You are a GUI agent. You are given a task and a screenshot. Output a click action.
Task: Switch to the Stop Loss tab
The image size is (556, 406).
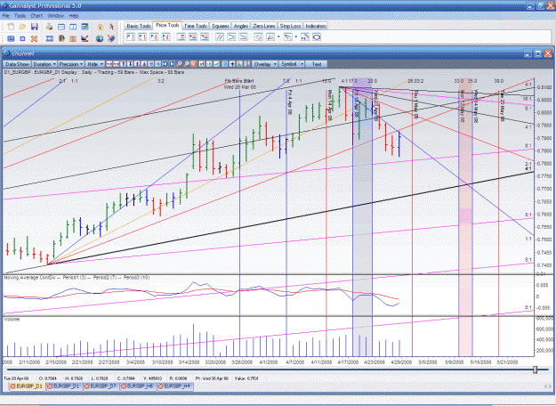point(290,26)
